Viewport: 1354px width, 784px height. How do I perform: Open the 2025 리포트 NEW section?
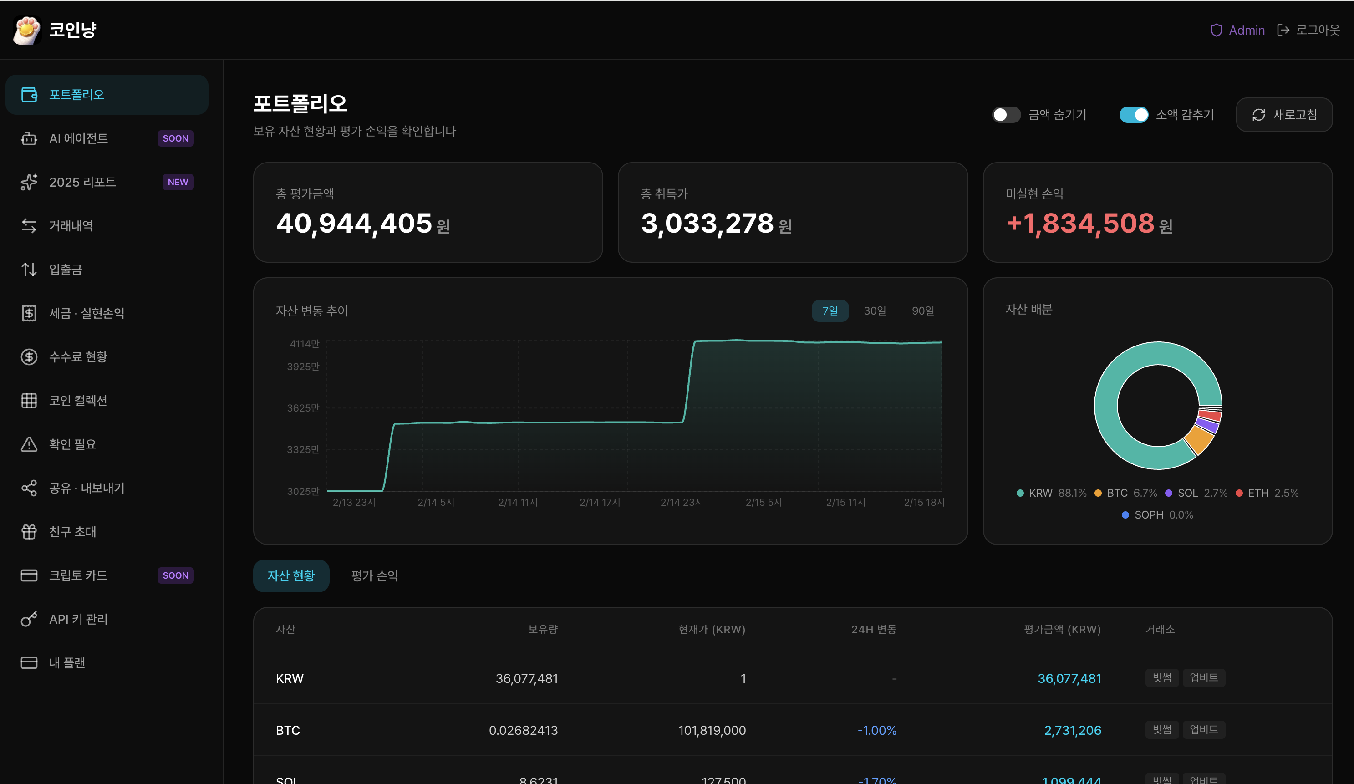click(x=83, y=182)
